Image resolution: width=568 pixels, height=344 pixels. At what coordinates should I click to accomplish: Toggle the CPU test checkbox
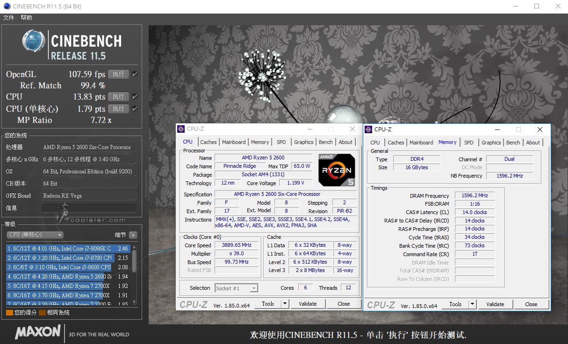135,97
